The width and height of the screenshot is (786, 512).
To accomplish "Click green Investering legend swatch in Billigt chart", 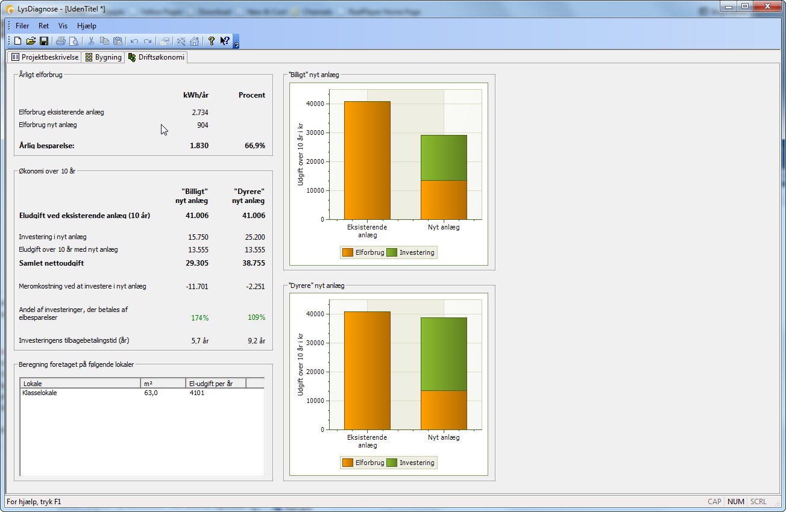I will 392,252.
